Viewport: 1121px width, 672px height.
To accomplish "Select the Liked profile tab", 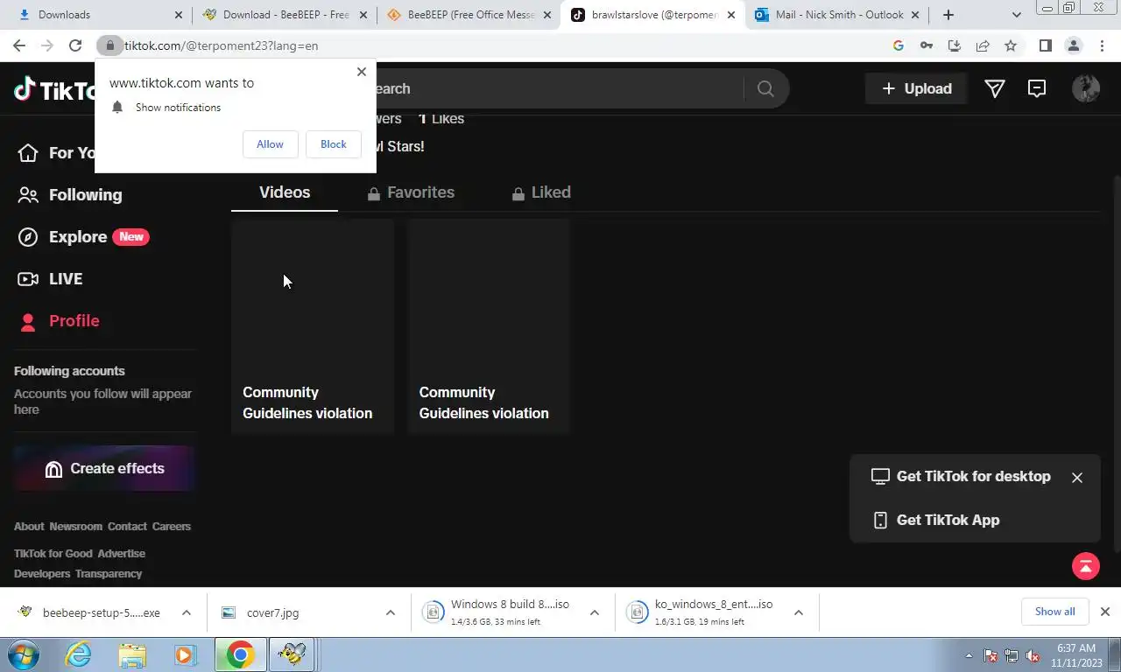I will (541, 192).
